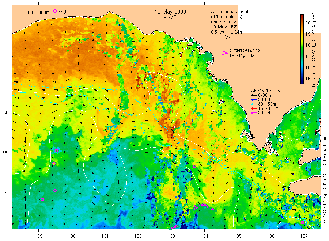The image size is (329, 241).
Task: Click the magenta drifters legend arrowhead
Action: (225, 53)
